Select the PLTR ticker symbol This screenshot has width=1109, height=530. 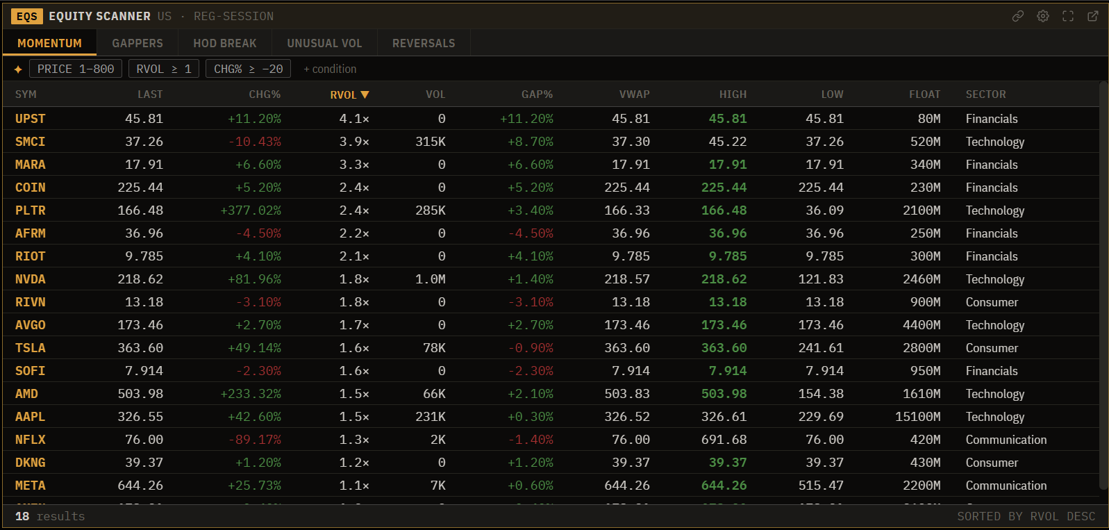click(x=31, y=210)
